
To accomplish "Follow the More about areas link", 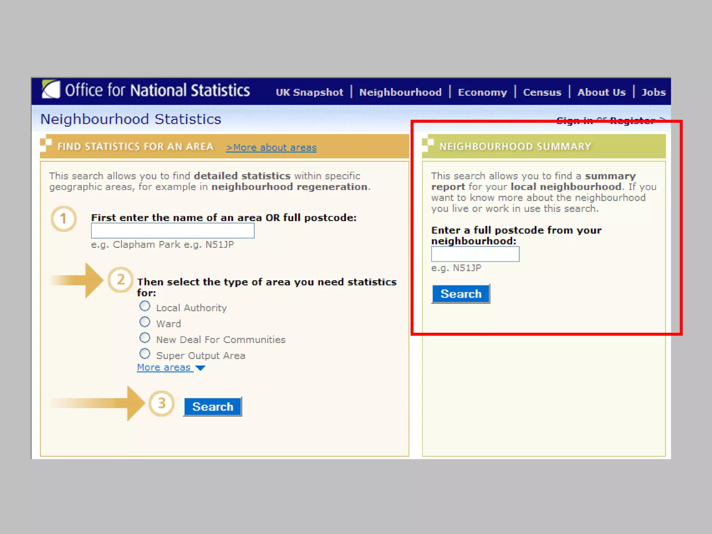I will click(271, 147).
